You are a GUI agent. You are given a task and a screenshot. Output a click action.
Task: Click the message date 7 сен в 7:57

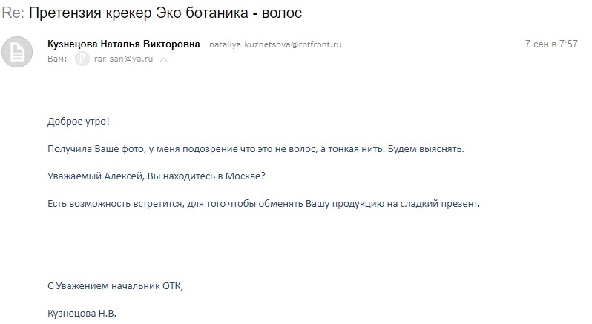pyautogui.click(x=550, y=44)
